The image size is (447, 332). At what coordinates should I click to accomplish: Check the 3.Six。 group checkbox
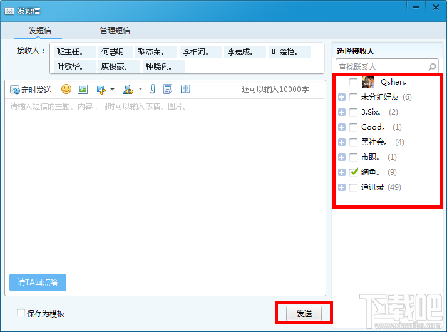pos(353,112)
